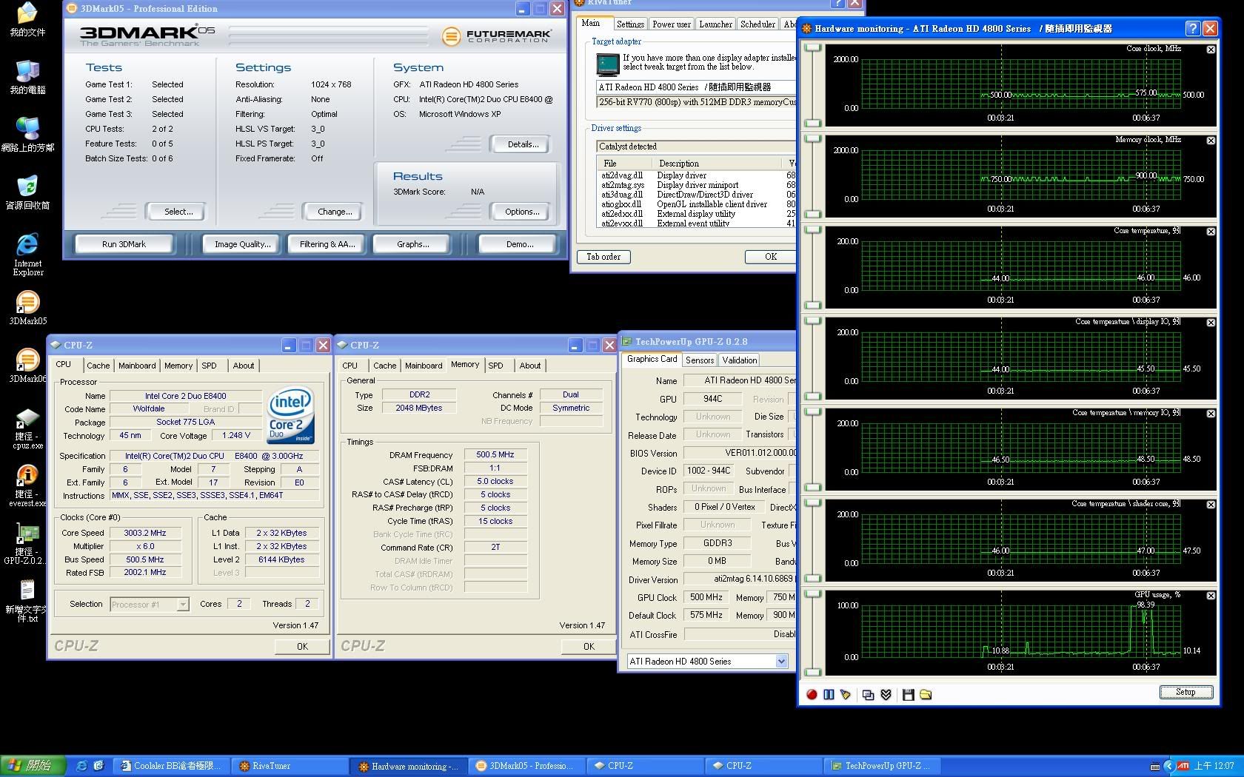The height and width of the screenshot is (777, 1244).
Task: Expand hidden tray icons with the arrow
Action: click(x=1169, y=766)
